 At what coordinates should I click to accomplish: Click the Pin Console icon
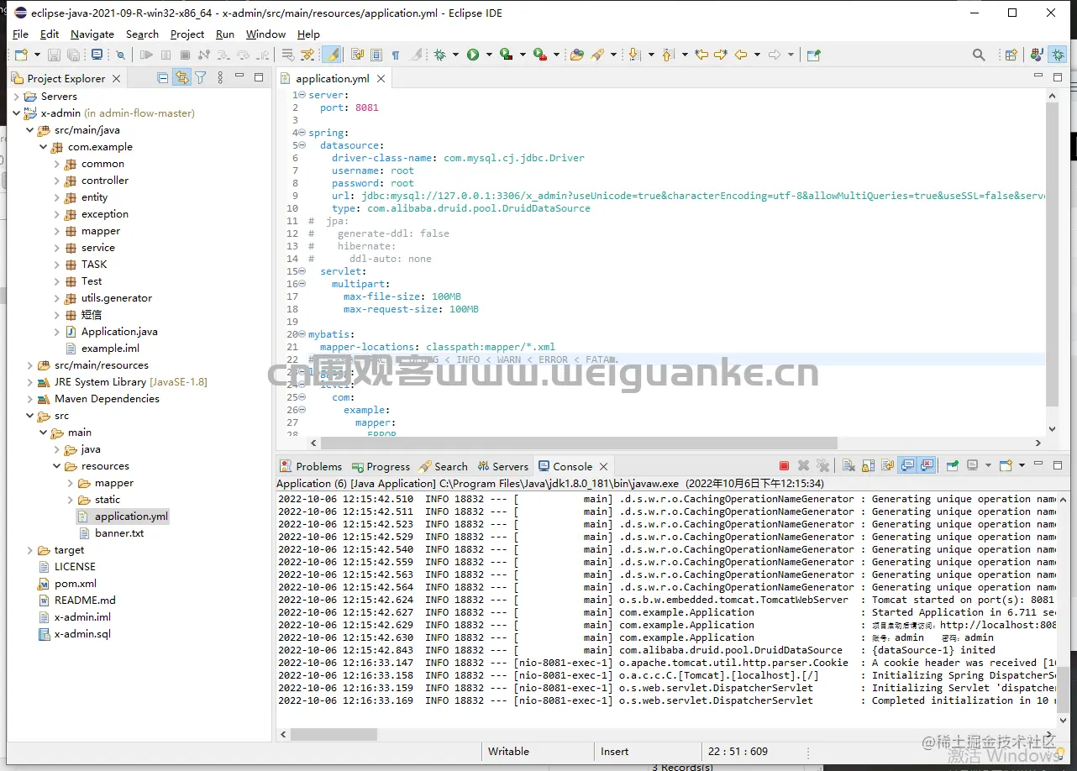click(953, 465)
